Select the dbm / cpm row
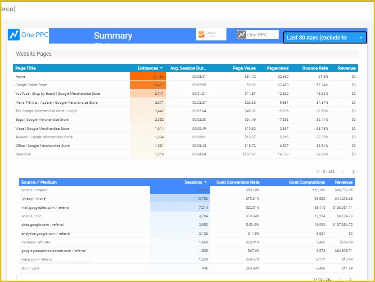This screenshot has width=375, height=282. click(x=187, y=268)
